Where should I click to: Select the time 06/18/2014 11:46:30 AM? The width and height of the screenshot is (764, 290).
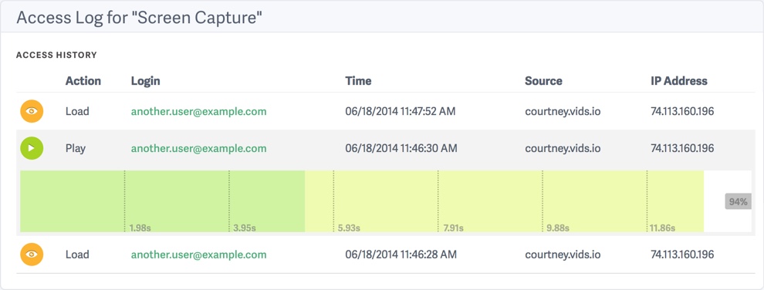coord(401,148)
